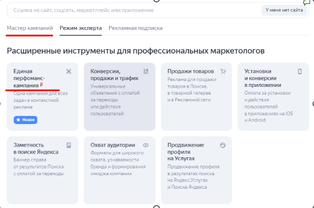Open Заметность в поиске Яндекса title
The image size is (314, 208).
36,149
